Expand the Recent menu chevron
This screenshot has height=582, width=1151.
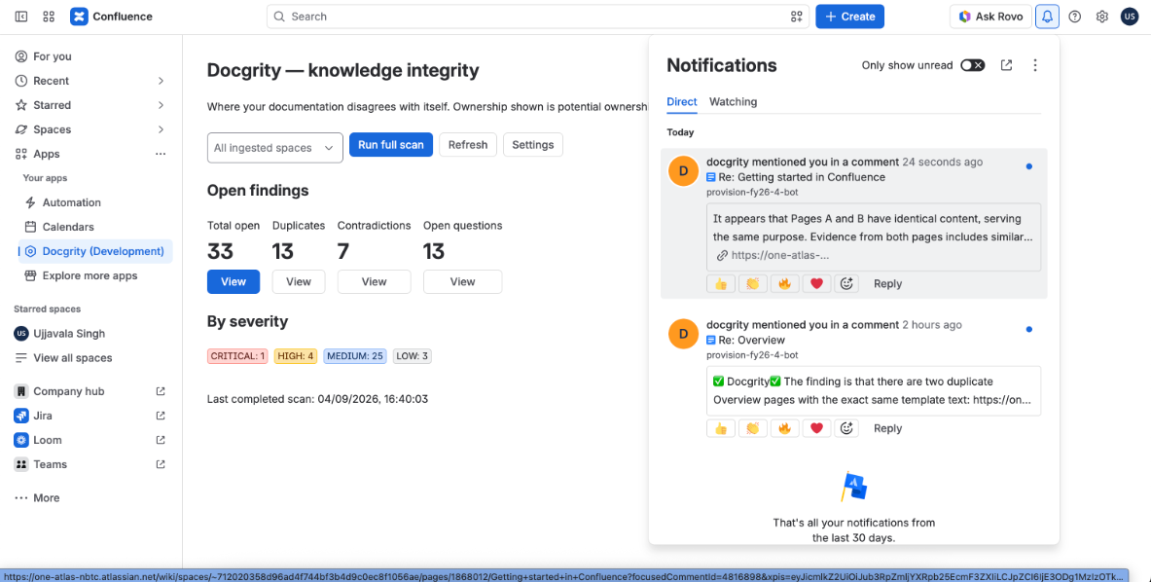161,81
